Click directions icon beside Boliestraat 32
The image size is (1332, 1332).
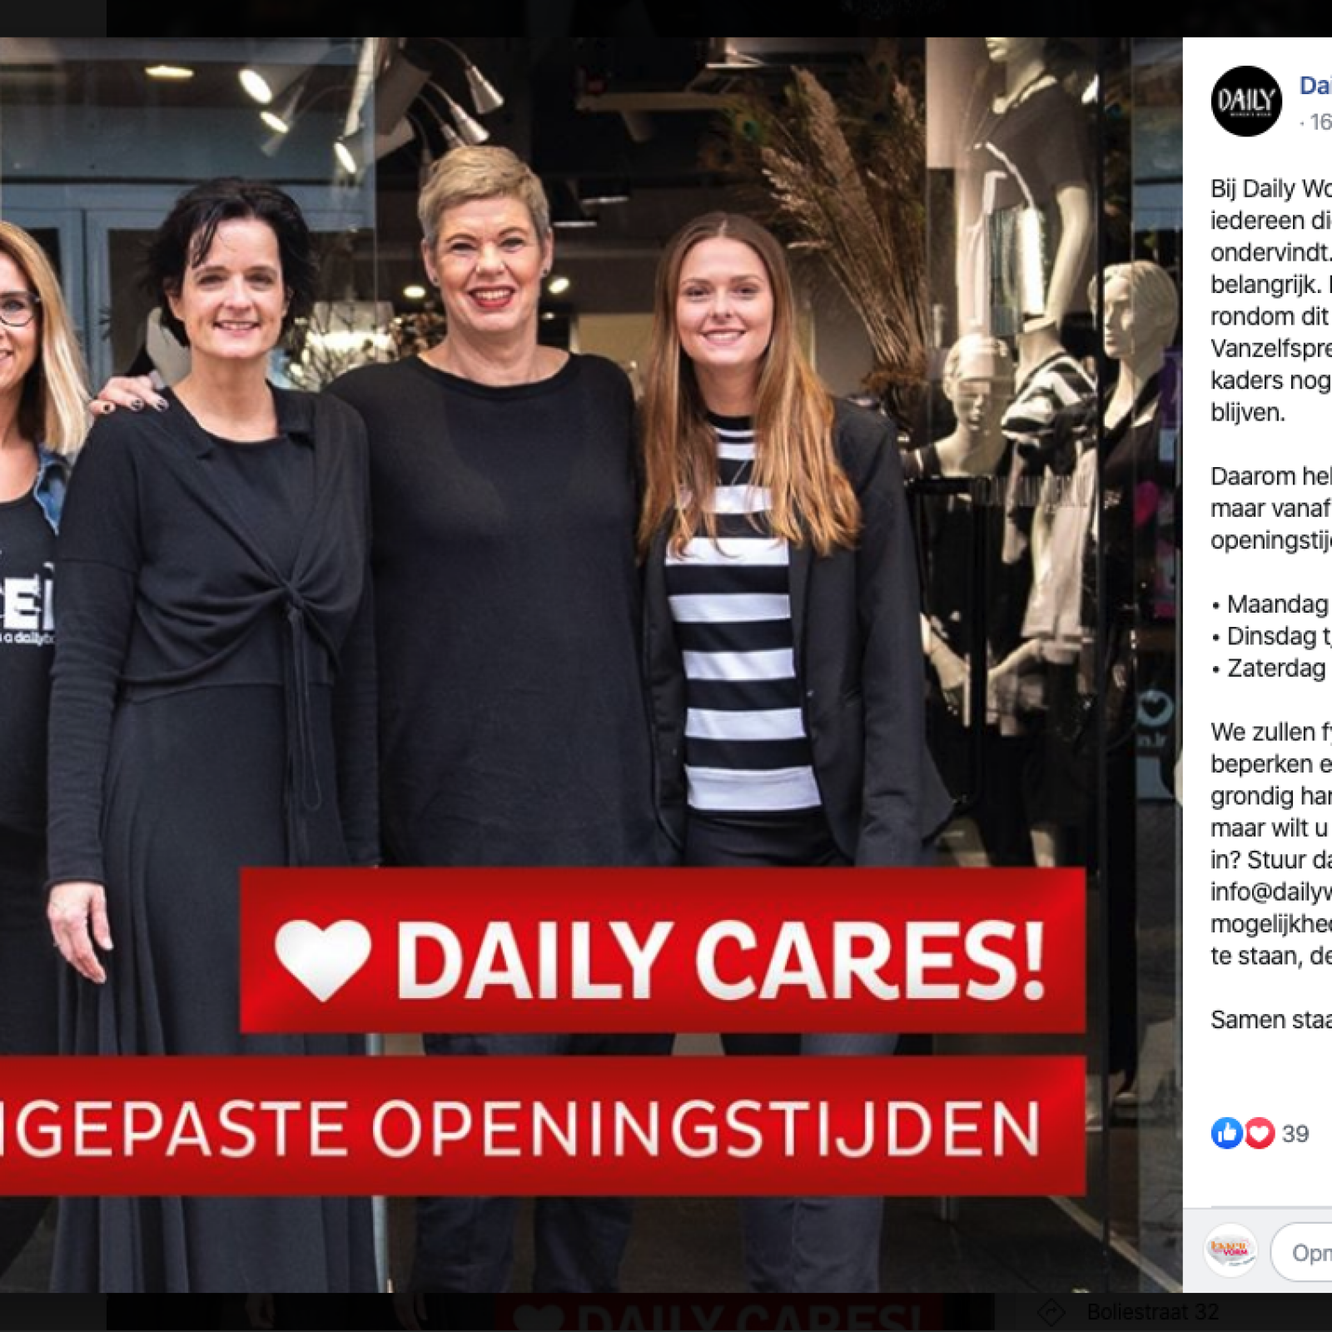click(x=1052, y=1313)
